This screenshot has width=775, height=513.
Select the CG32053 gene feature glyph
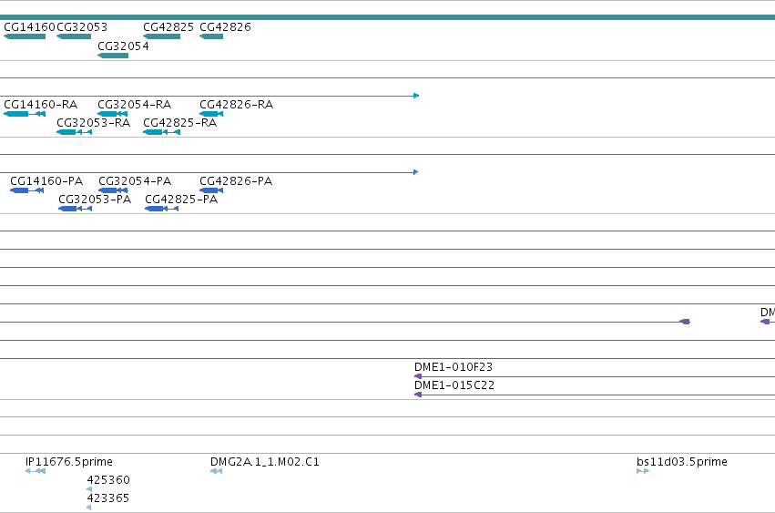coord(74,36)
